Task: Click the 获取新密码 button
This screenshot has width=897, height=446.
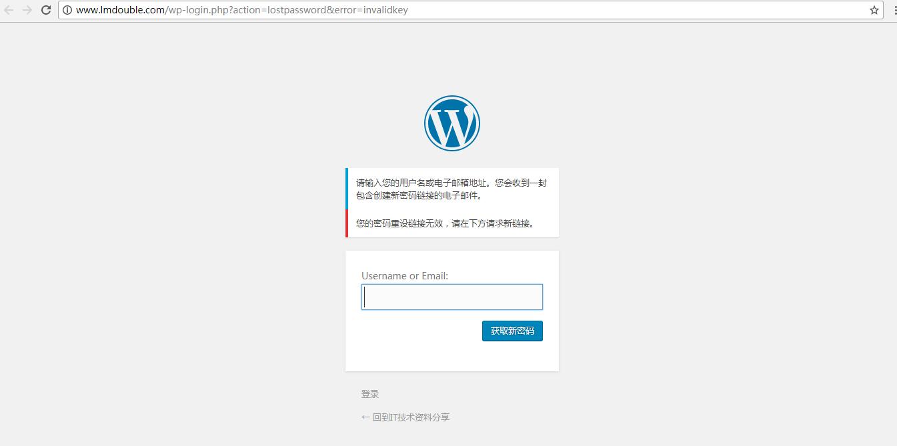Action: [512, 331]
